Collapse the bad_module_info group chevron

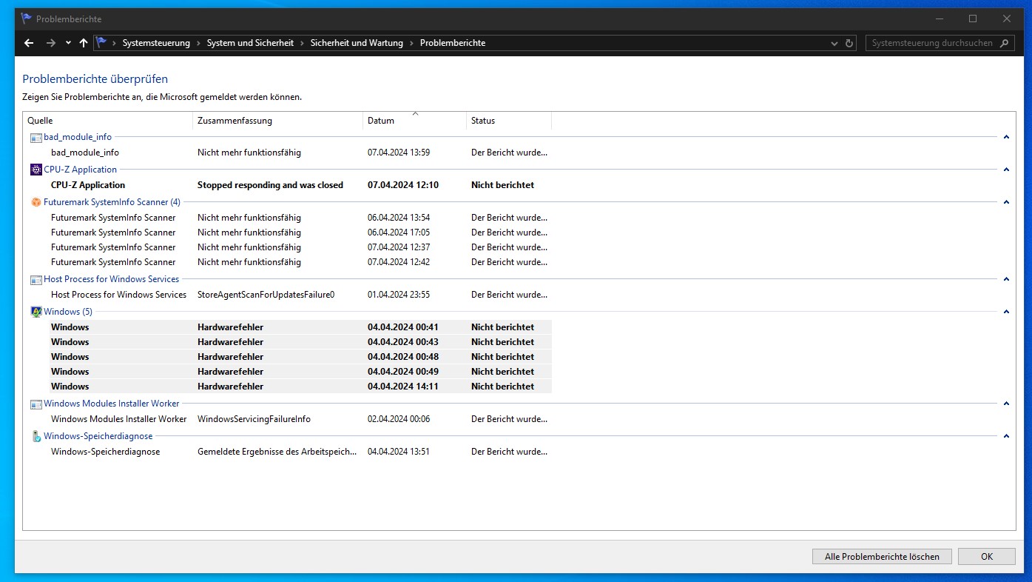1006,137
